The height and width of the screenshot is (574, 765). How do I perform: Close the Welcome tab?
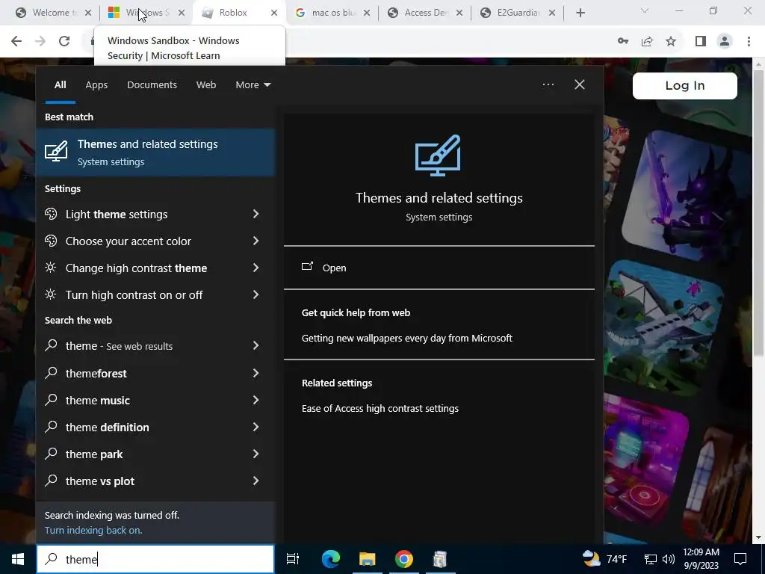pos(88,13)
